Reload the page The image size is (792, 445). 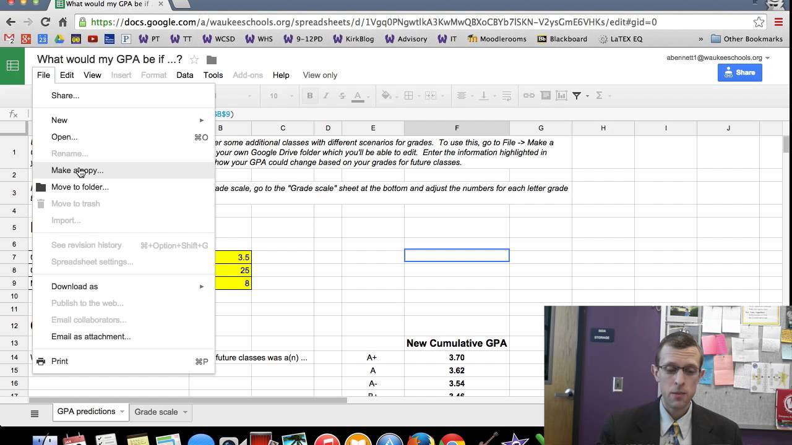(x=45, y=22)
